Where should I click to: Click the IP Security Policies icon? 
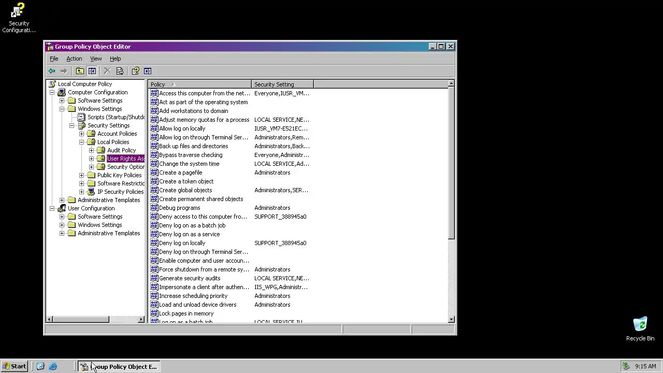pyautogui.click(x=91, y=192)
